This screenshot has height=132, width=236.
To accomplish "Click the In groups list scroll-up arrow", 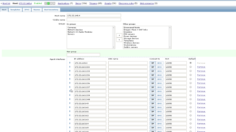I will [x=114, y=27].
